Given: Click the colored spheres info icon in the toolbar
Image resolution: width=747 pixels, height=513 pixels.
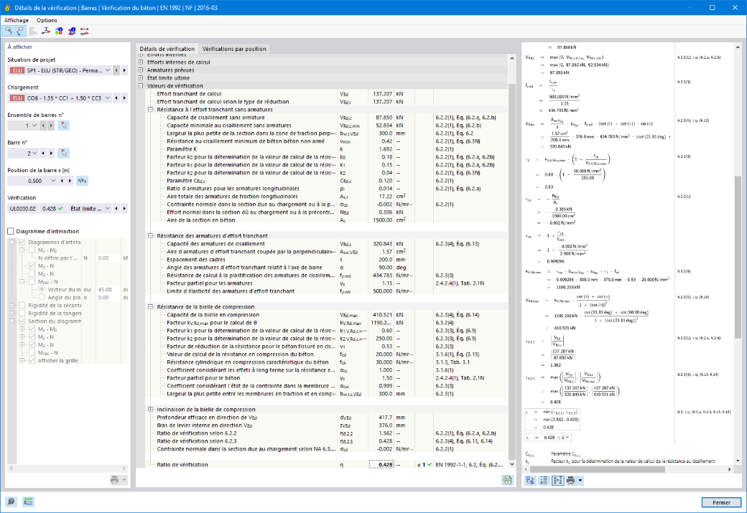Looking at the screenshot, I should pos(59,31).
